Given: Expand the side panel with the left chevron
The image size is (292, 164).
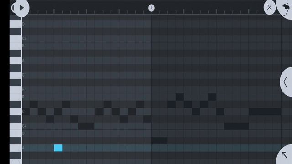Looking at the screenshot, I should [x=286, y=82].
